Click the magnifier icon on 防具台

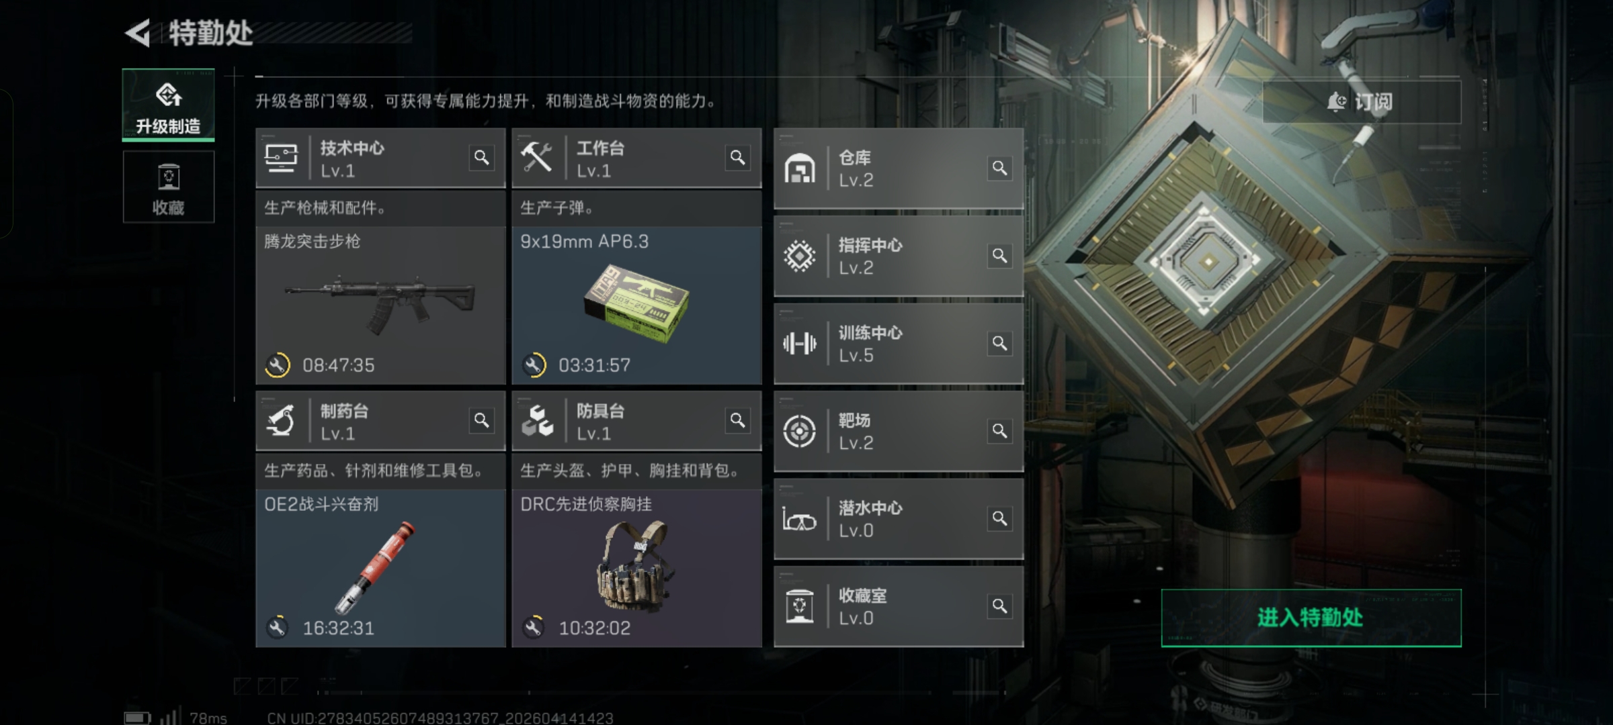pos(737,420)
